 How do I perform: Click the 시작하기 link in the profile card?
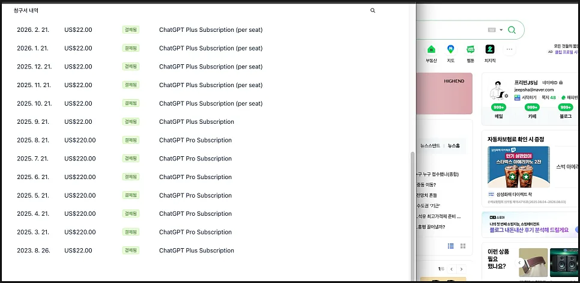pyautogui.click(x=527, y=98)
